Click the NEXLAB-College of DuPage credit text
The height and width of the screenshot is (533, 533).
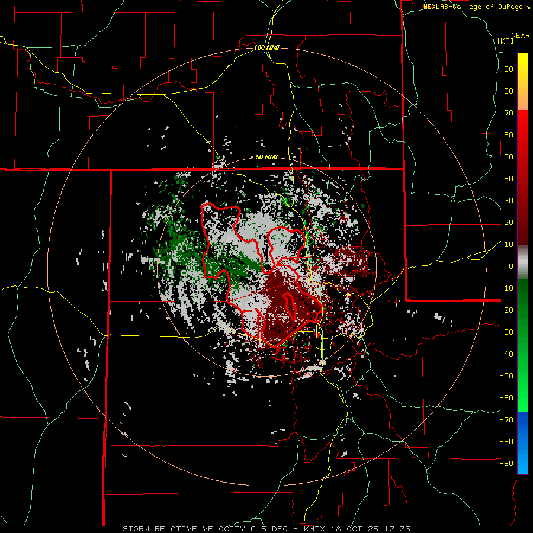click(x=477, y=7)
